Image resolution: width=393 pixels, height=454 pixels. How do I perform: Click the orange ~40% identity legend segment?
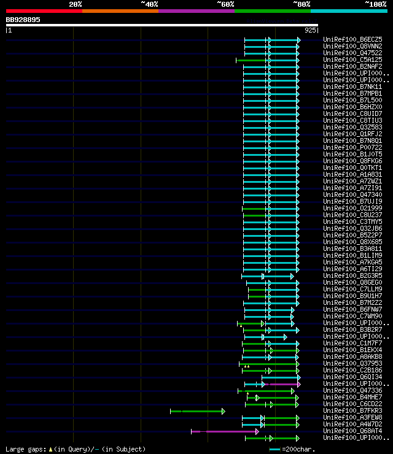[x=120, y=11]
